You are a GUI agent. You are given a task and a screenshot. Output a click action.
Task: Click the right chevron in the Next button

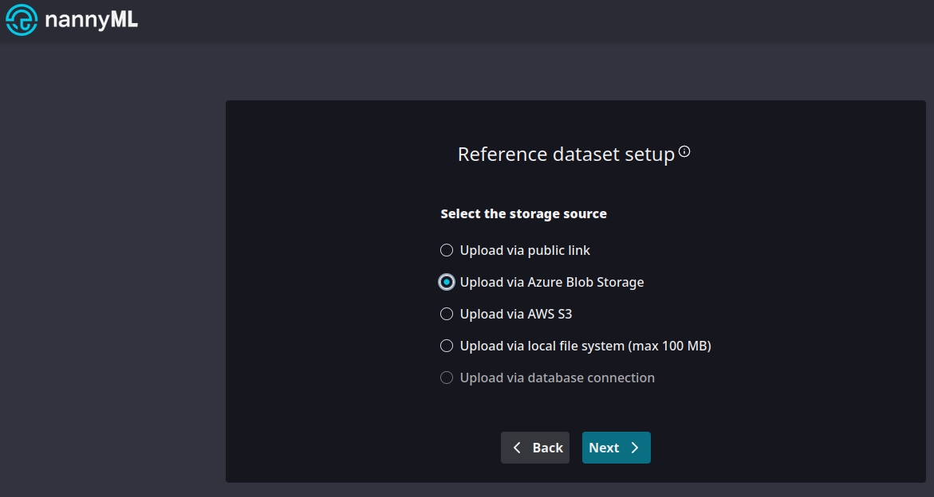[x=635, y=448]
